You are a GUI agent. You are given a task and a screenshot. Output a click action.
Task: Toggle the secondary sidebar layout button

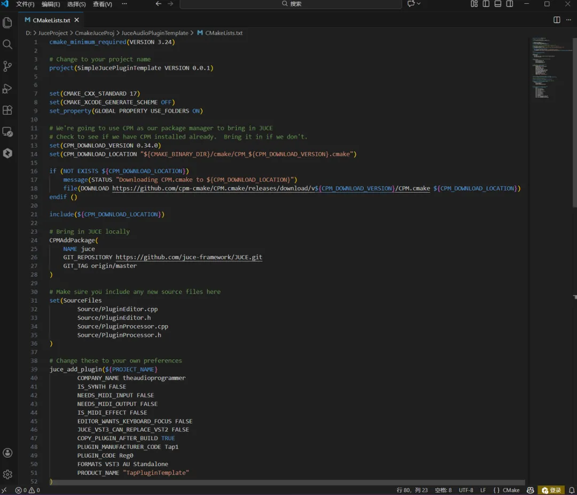coord(510,4)
